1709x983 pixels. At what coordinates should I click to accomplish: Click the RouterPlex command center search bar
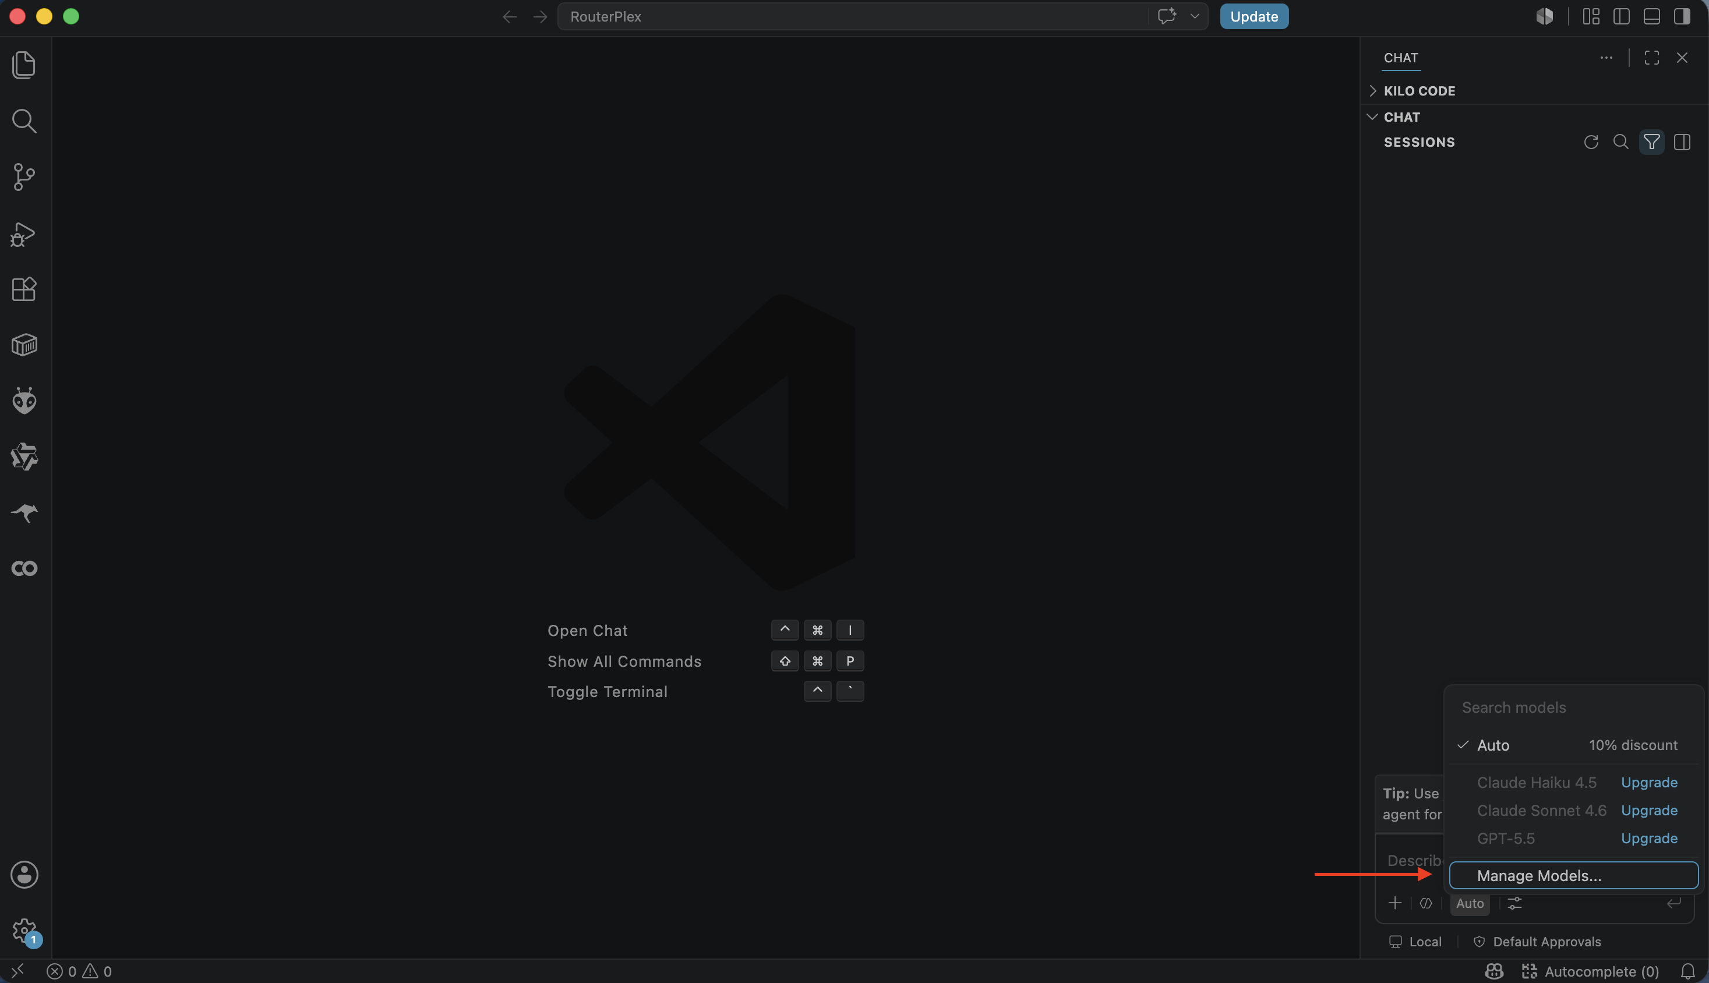852,16
